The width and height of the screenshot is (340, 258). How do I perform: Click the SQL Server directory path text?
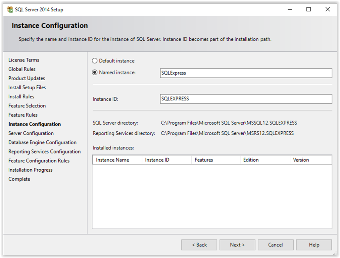point(229,123)
